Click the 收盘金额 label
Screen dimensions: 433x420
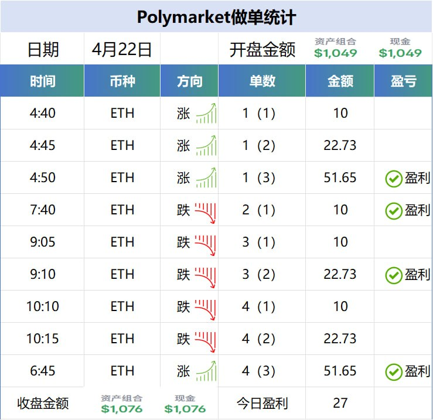pyautogui.click(x=43, y=403)
